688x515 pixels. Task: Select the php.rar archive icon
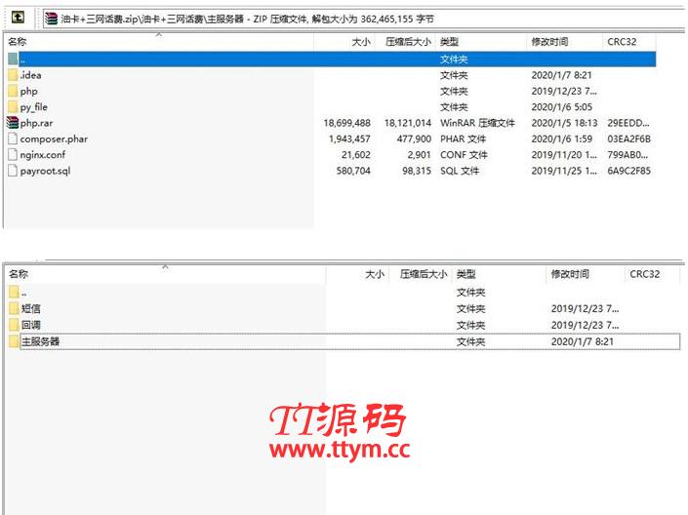point(13,123)
